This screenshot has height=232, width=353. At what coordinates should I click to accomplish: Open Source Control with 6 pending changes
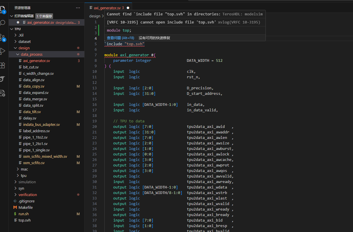[3, 37]
